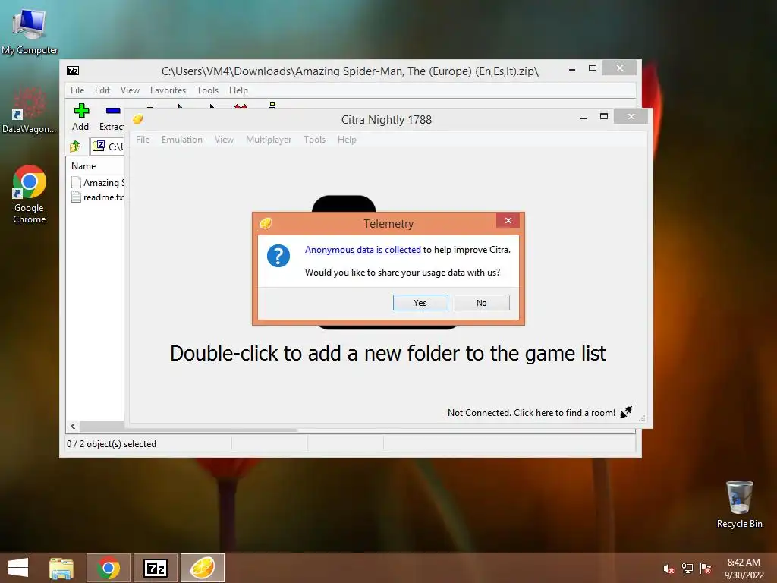Maximize the Citra Nightly window
Screen dimensions: 777x583
click(603, 116)
